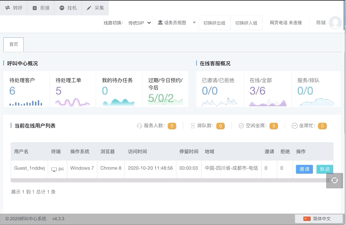Viewport: 346px width, 225px height.
Task: Click the Chrome 8 browser cell
Action: click(x=111, y=168)
